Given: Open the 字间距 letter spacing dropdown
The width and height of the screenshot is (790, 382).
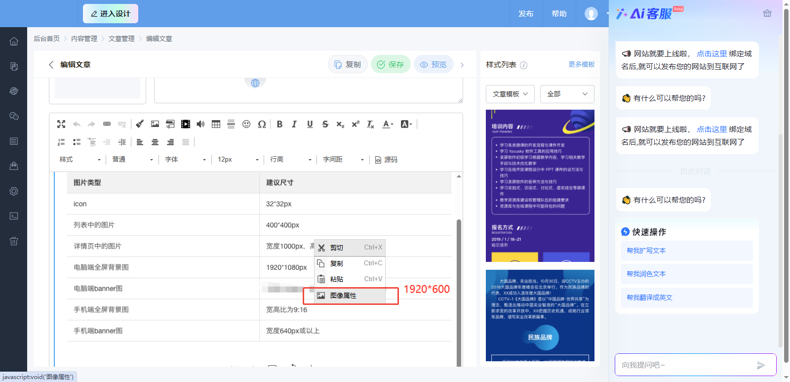Looking at the screenshot, I should (x=343, y=160).
